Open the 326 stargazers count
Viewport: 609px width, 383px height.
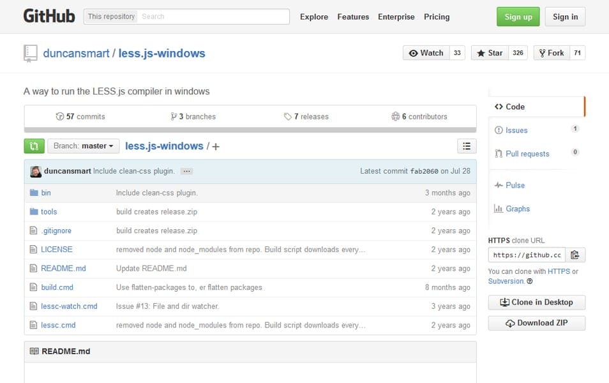[518, 53]
